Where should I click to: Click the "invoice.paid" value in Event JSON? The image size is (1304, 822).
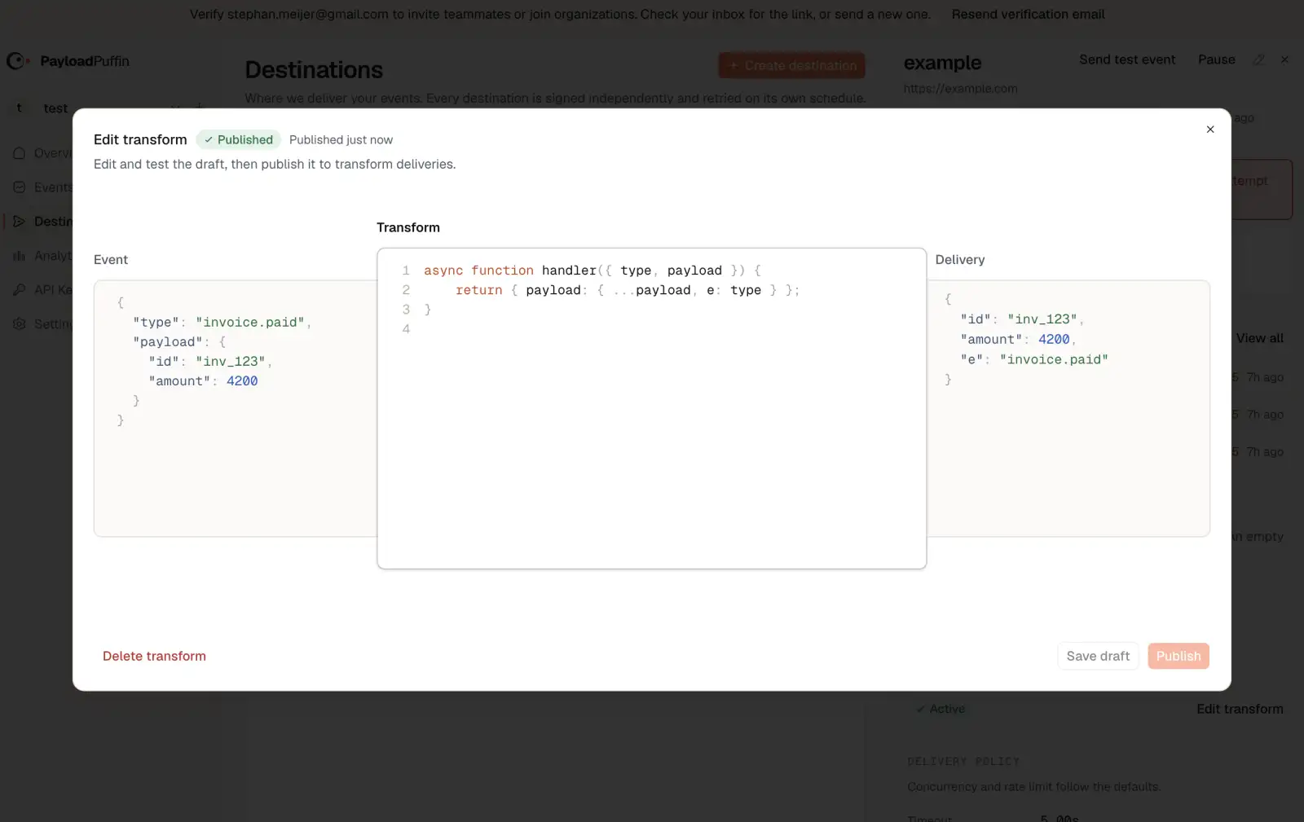(x=249, y=322)
